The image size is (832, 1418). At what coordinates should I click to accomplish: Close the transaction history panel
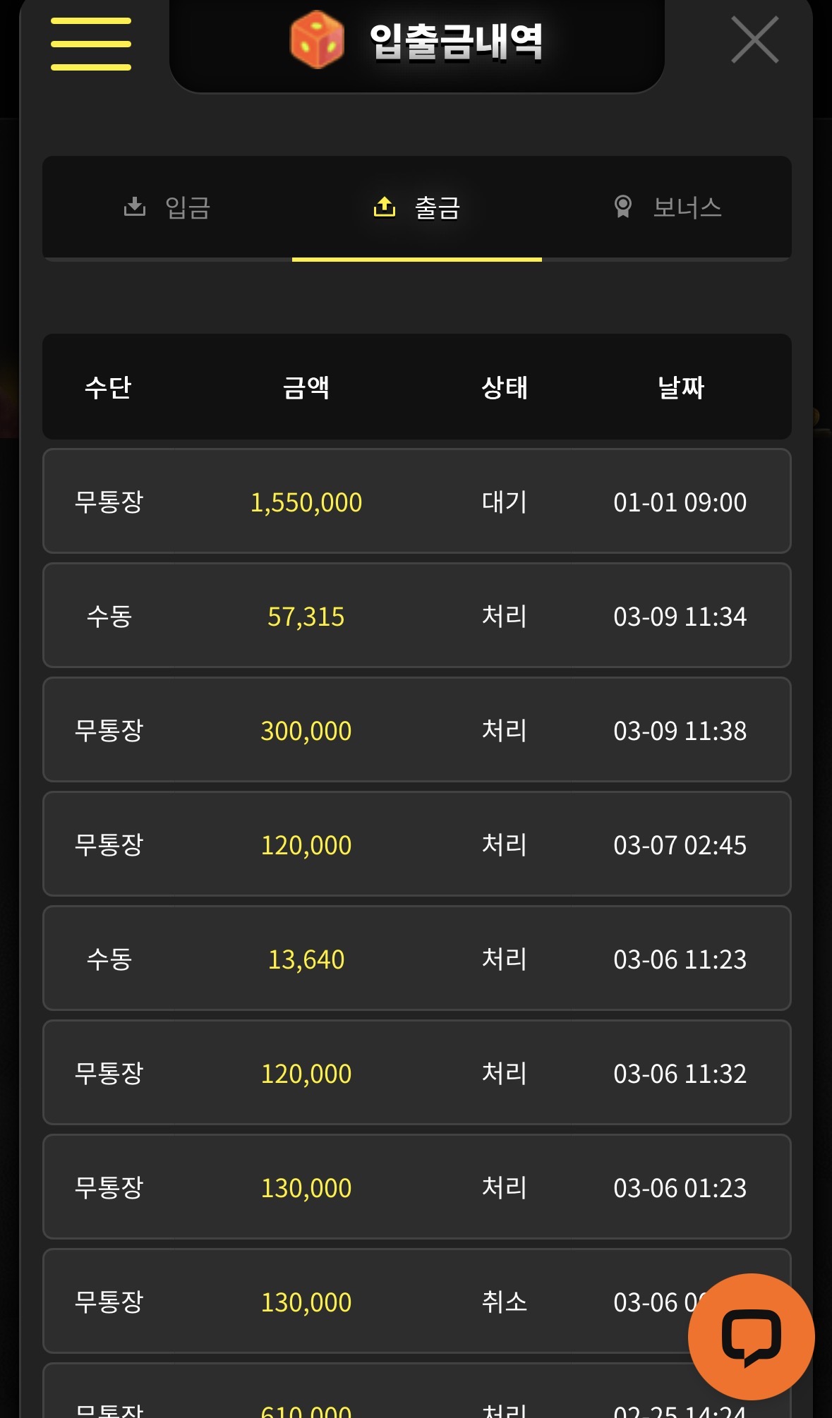point(754,40)
